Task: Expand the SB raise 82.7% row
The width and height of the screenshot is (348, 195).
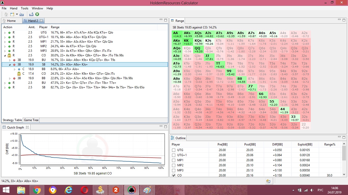Action: point(5,87)
